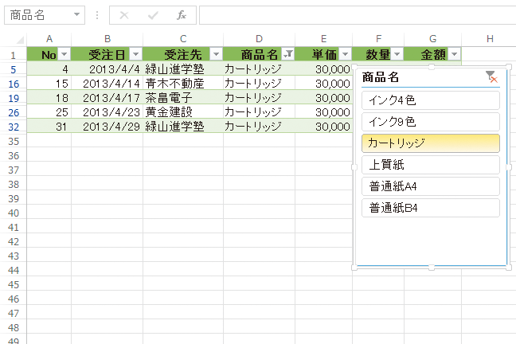Image resolution: width=516 pixels, height=344 pixels.
Task: Open the 受注日 column filter dropdown
Action: 135,54
